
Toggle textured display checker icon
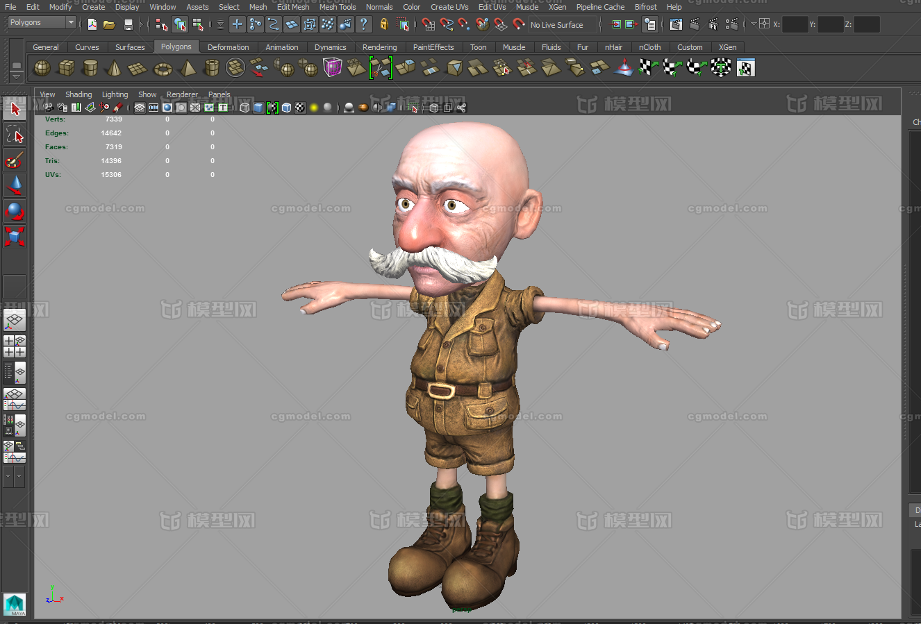300,108
